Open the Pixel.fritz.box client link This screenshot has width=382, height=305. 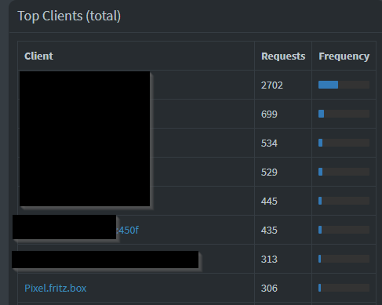(56, 288)
